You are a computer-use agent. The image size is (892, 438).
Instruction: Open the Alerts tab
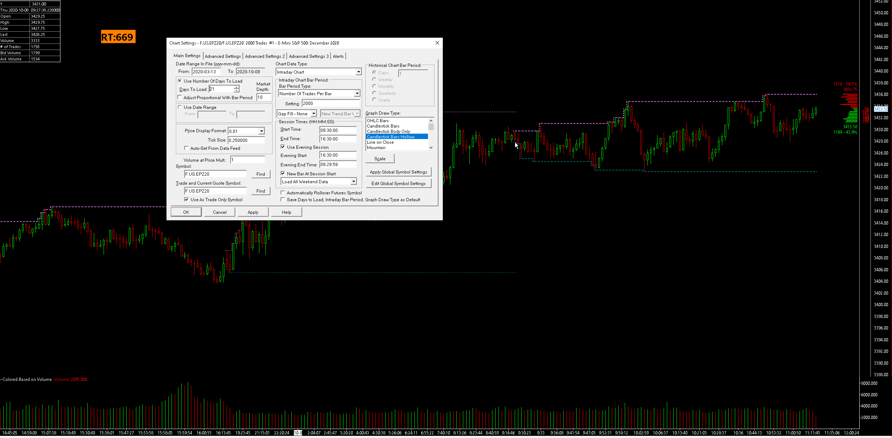(x=338, y=56)
